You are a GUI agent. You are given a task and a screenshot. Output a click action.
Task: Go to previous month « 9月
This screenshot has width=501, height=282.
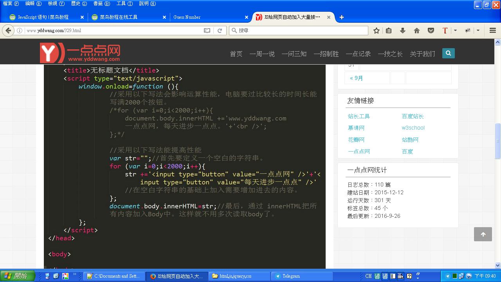357,78
